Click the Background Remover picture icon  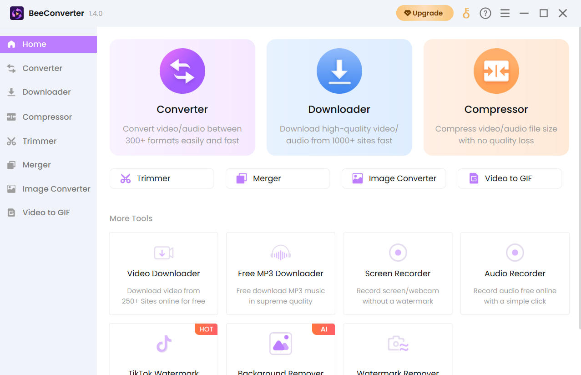coord(281,344)
